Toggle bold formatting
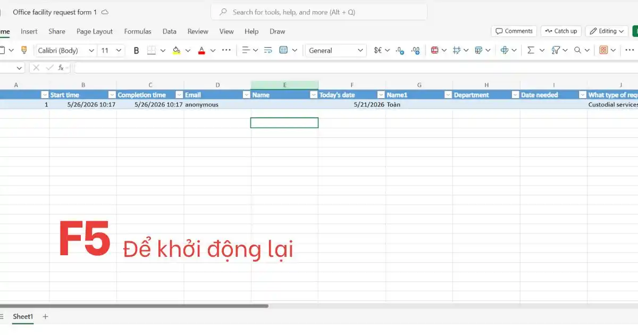This screenshot has width=638, height=335. pos(136,51)
